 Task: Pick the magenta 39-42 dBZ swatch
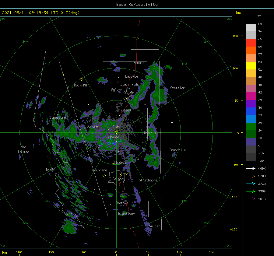click(x=251, y=96)
